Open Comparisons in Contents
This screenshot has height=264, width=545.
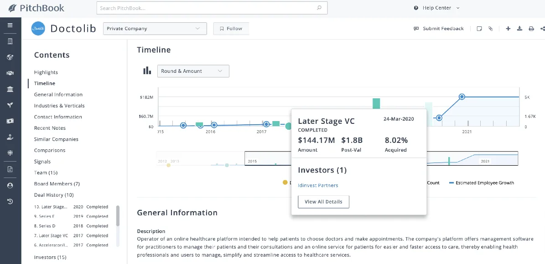tap(50, 150)
